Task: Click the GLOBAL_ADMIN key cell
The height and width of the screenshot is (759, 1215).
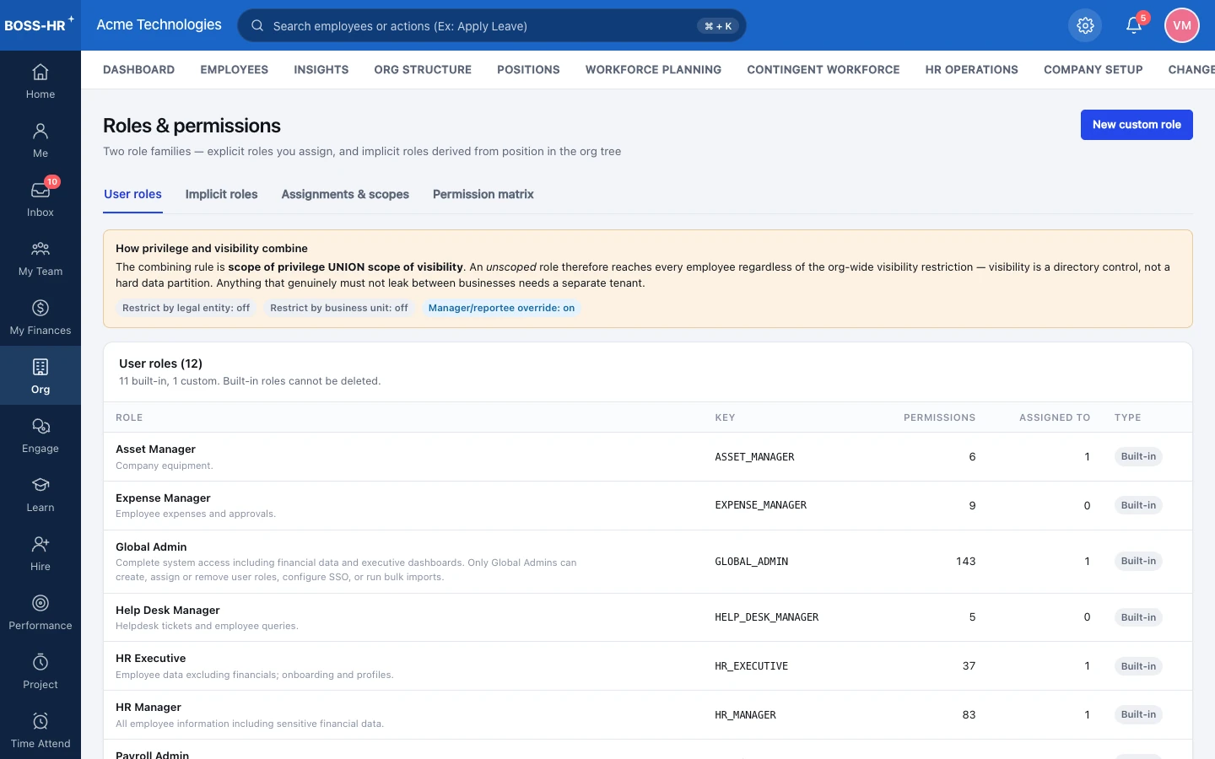Action: point(752,562)
